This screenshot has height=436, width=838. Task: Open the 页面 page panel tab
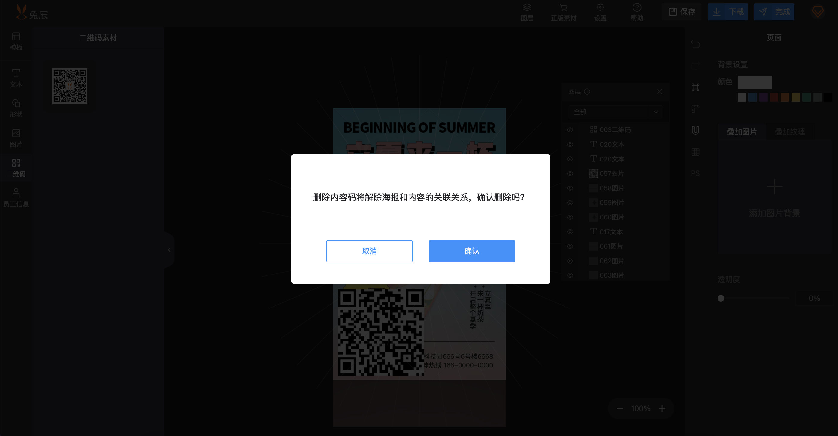point(774,37)
